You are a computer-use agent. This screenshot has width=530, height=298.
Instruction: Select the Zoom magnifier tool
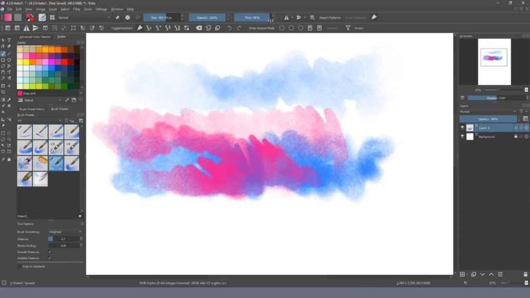coord(3,159)
